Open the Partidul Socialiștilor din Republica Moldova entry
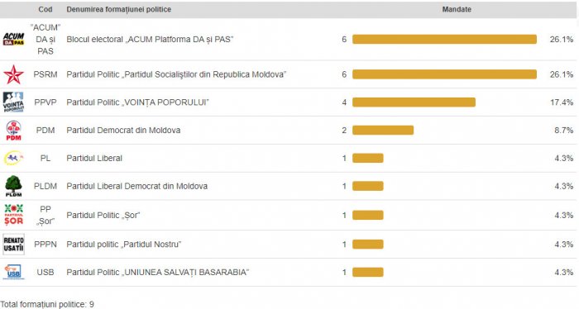Image resolution: width=579 pixels, height=309 pixels. point(176,74)
